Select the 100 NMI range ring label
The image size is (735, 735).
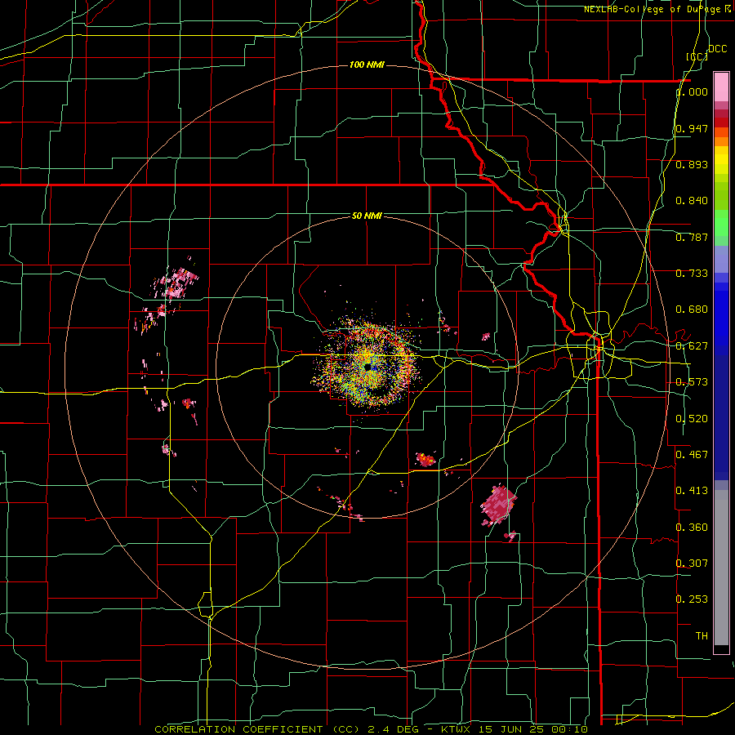pyautogui.click(x=367, y=65)
